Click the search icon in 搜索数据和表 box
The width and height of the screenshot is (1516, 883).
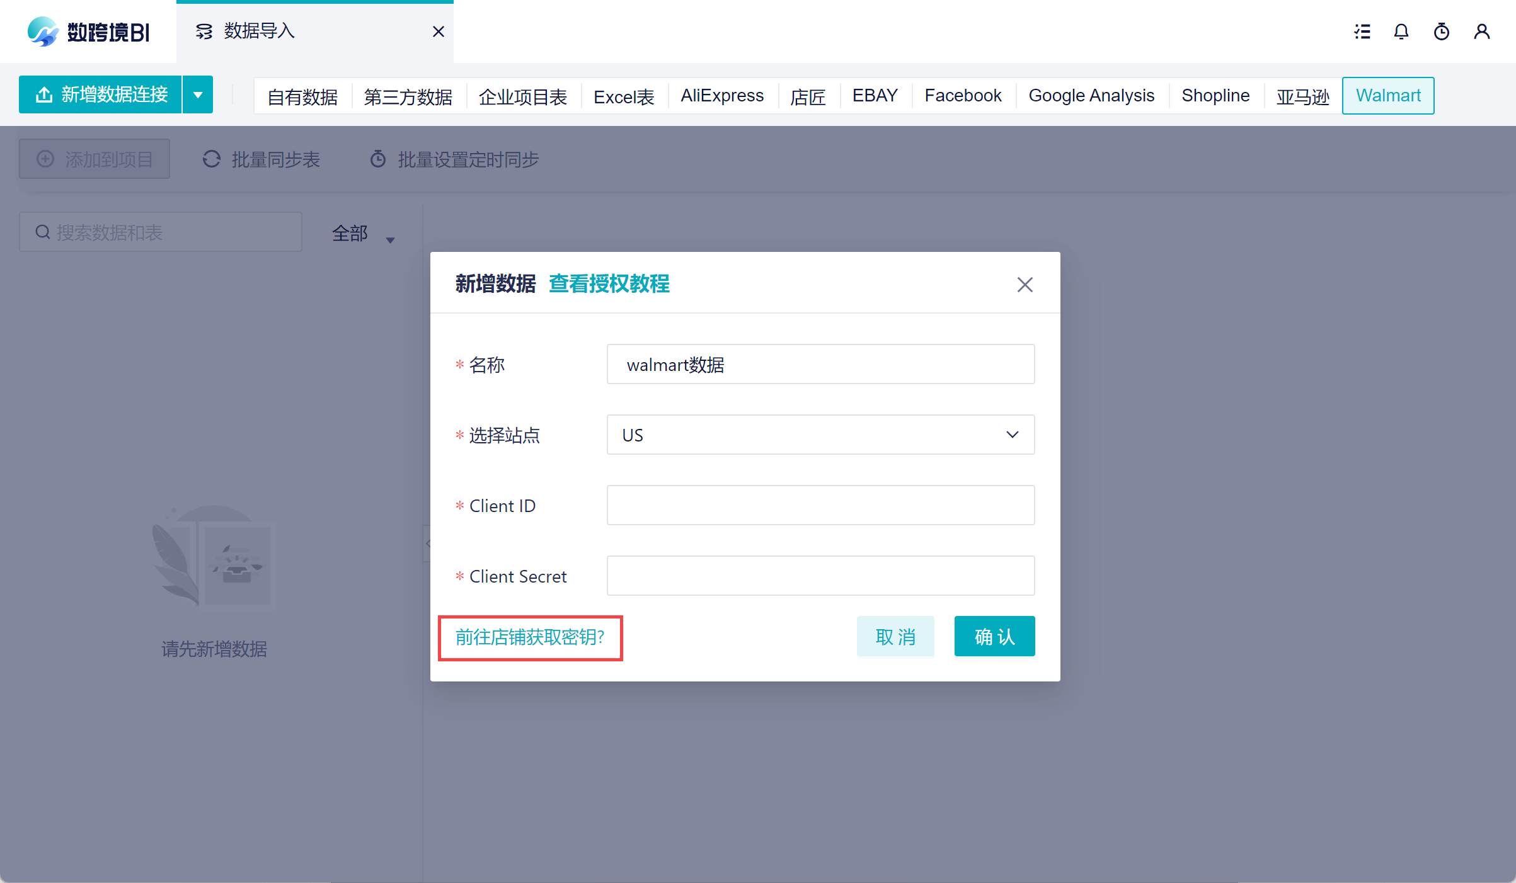click(x=43, y=232)
